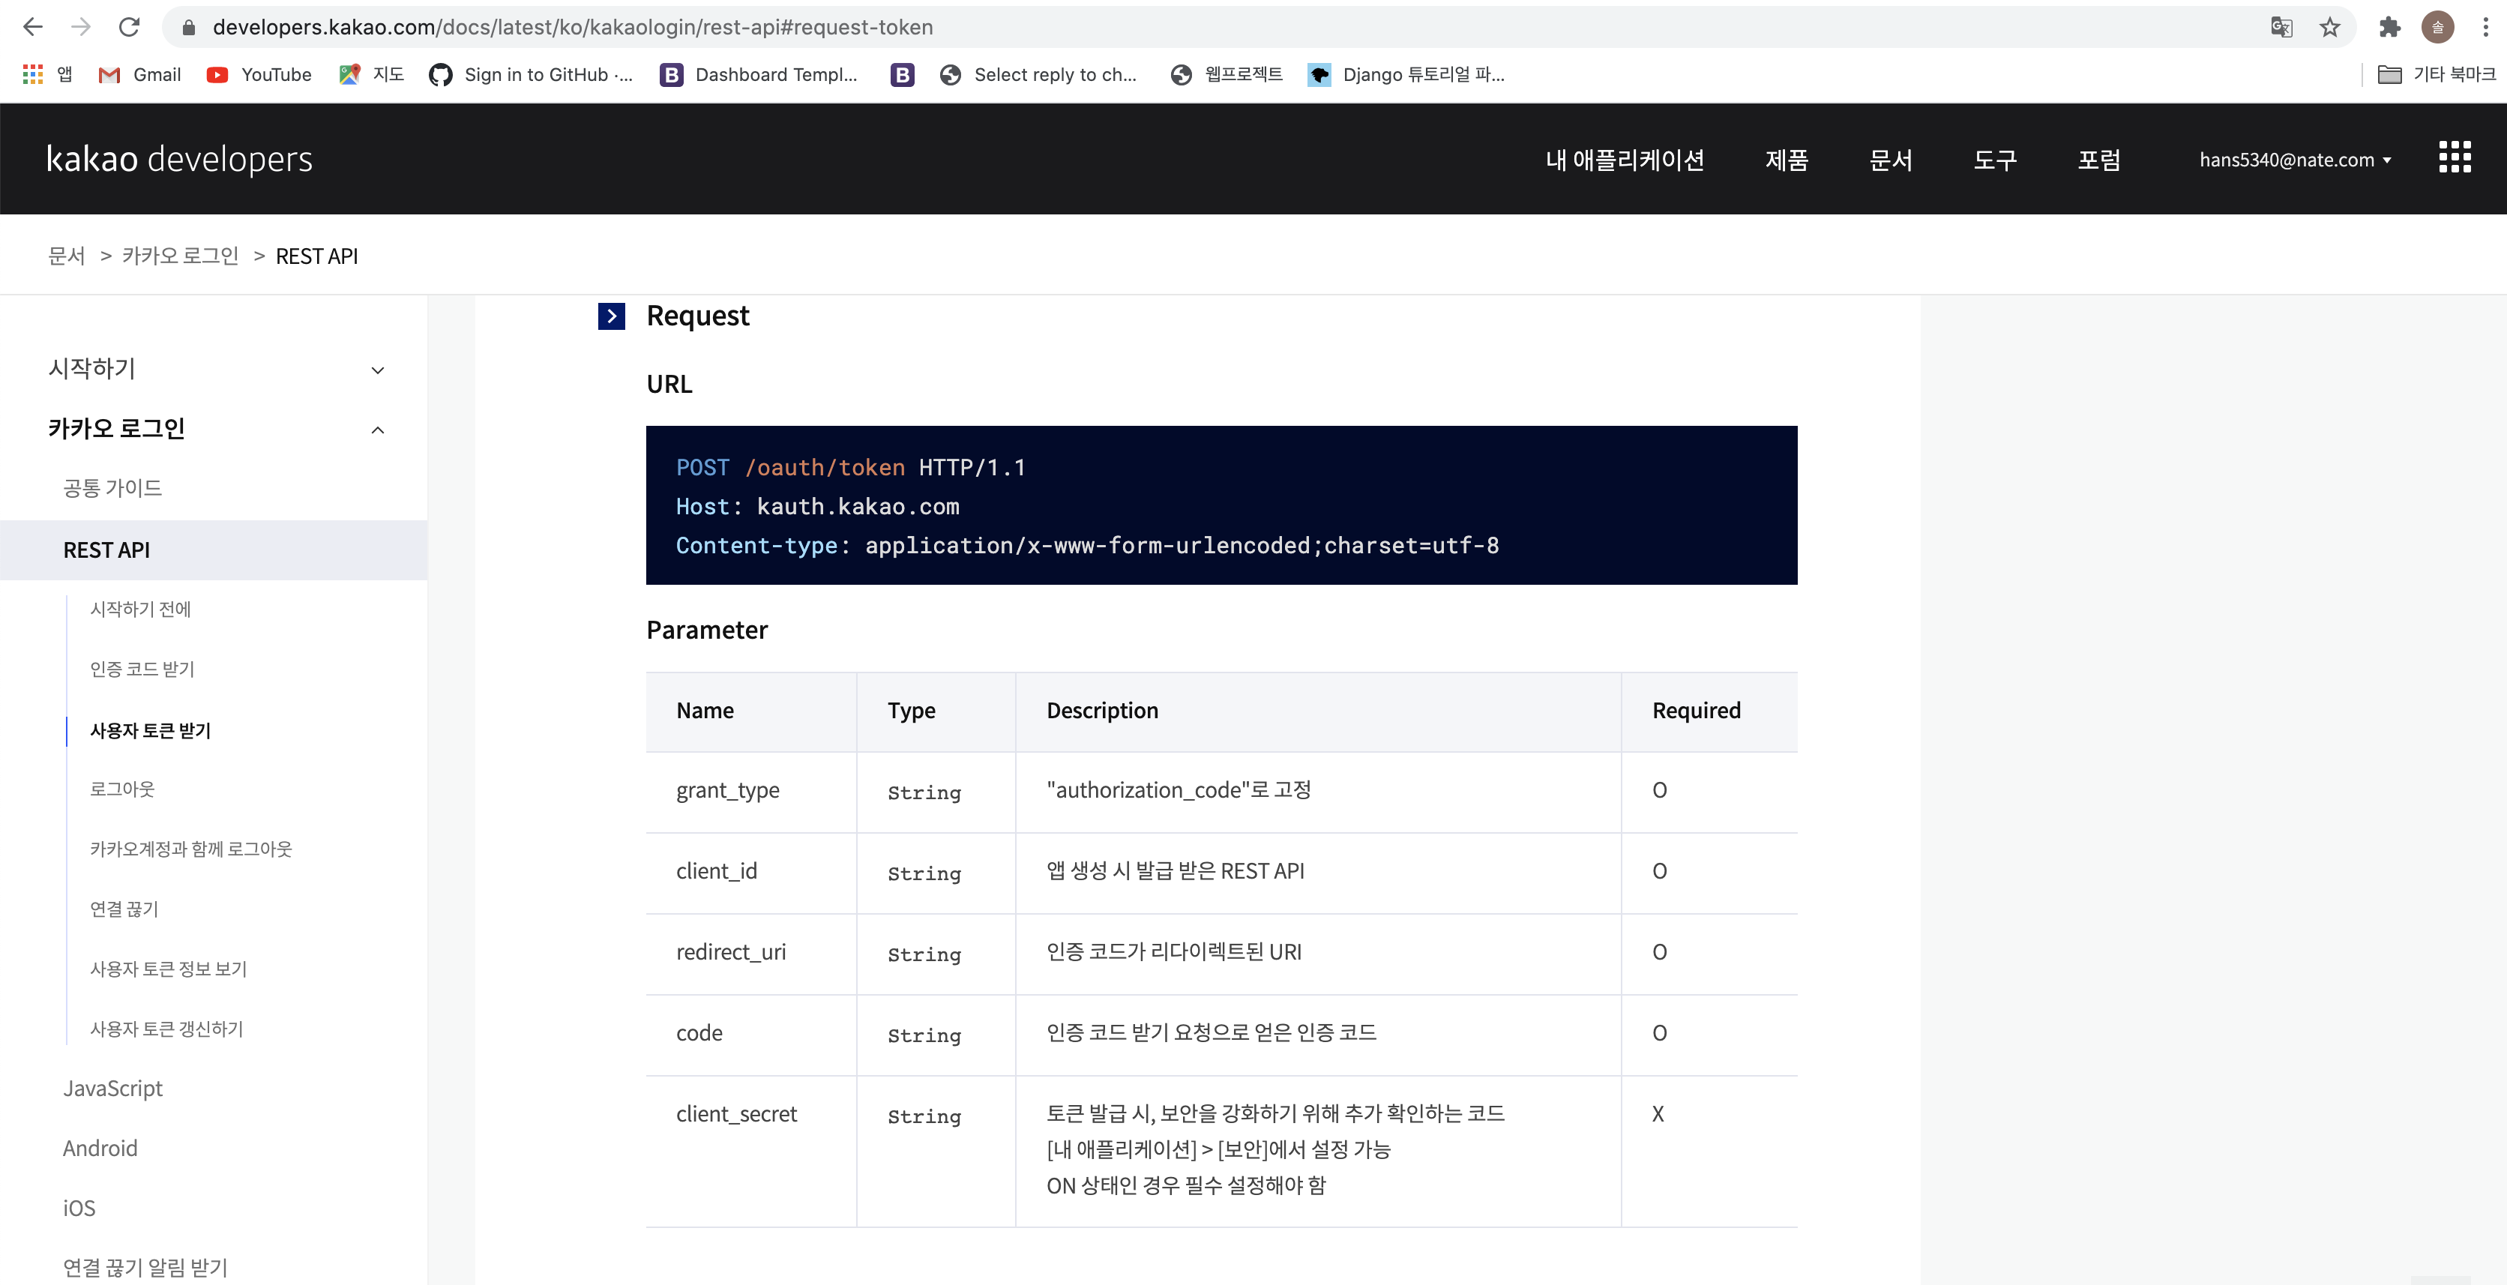Open the 지도 maps bookmark
2507x1285 pixels.
coord(372,75)
